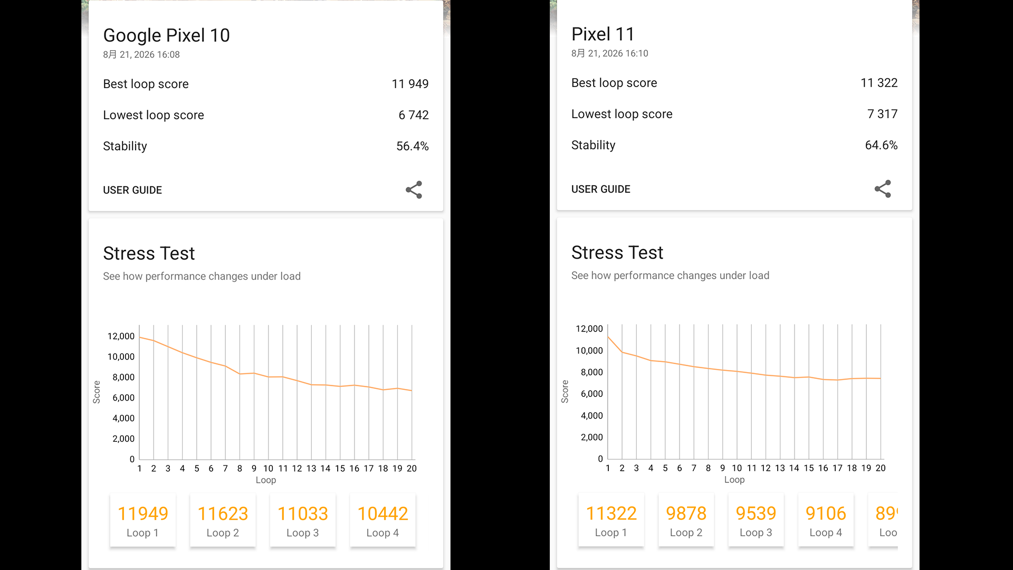Click 'Best loop score' label in Pixel 10 card

click(146, 84)
